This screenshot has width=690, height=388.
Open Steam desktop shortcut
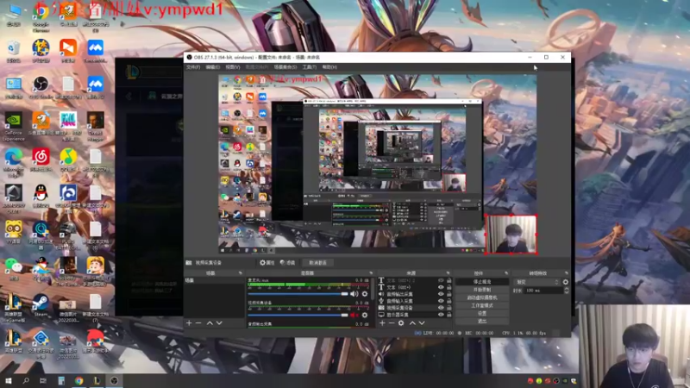pos(41,305)
